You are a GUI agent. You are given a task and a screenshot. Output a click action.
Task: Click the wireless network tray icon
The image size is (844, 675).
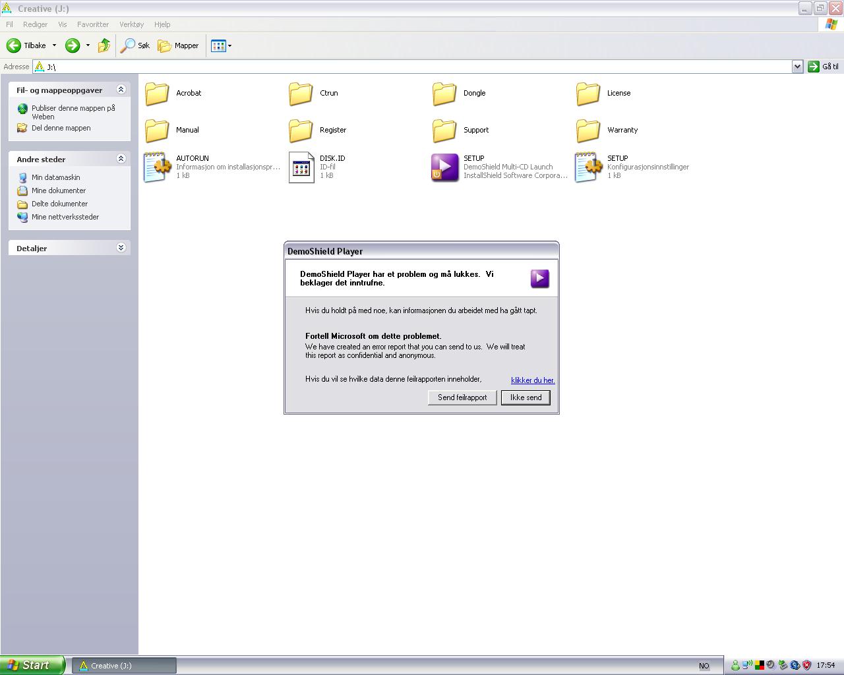[747, 666]
